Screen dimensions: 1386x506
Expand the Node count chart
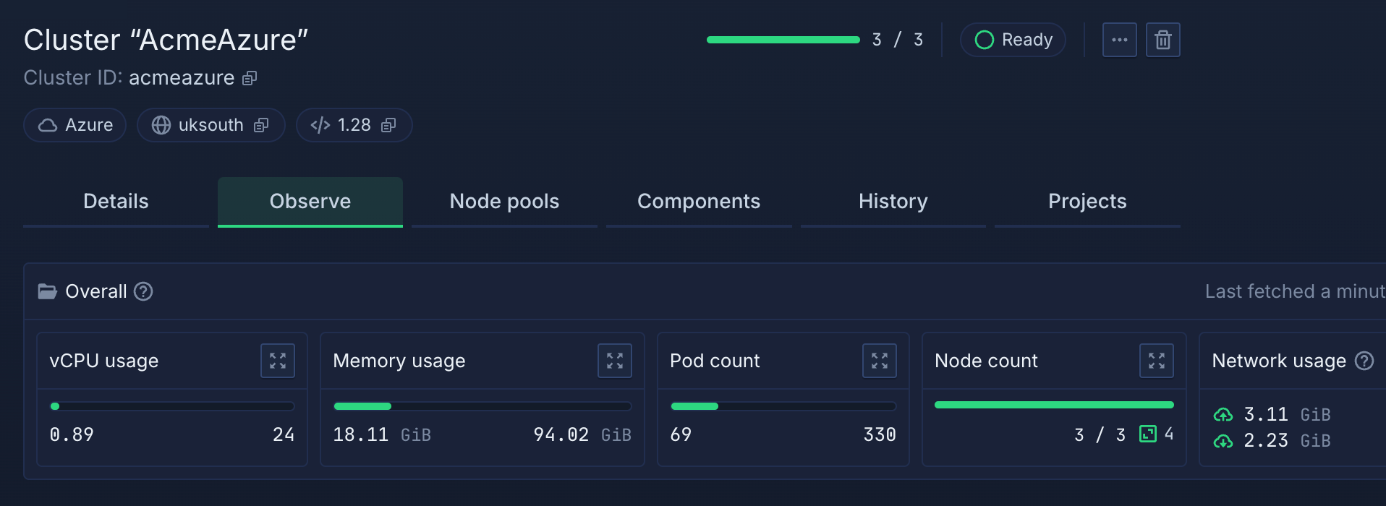coord(1156,361)
